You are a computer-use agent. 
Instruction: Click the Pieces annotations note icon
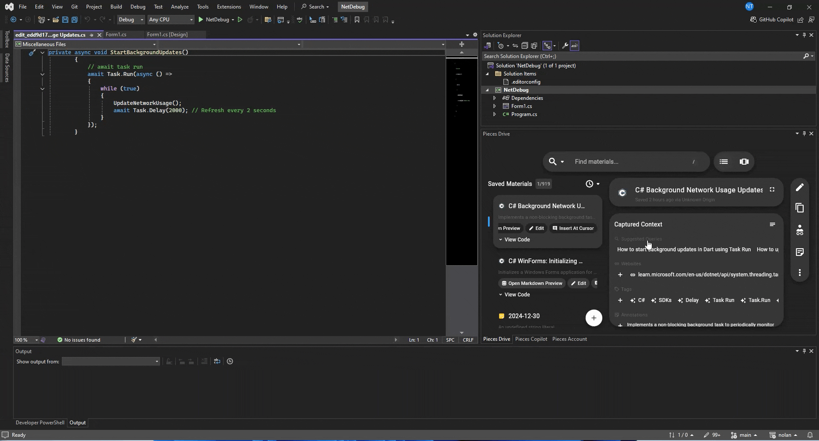800,252
